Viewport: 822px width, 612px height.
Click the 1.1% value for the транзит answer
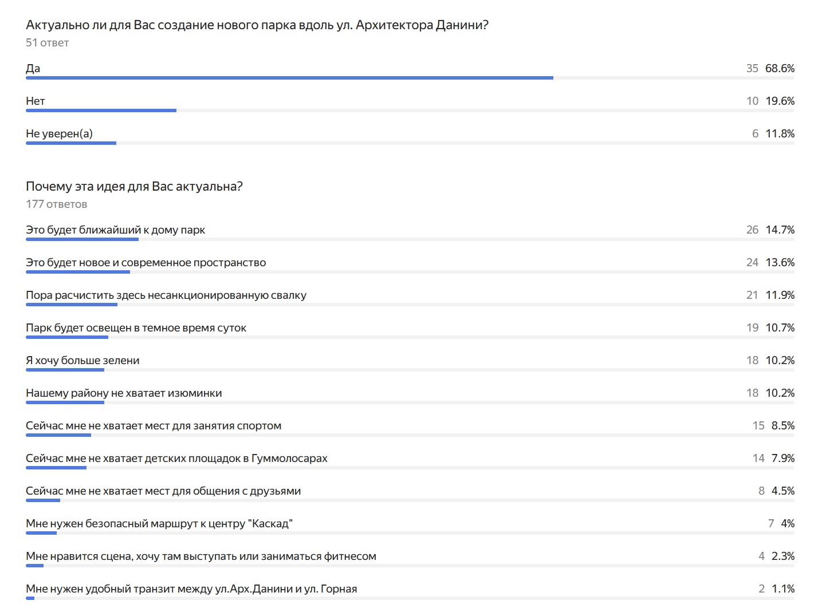782,589
